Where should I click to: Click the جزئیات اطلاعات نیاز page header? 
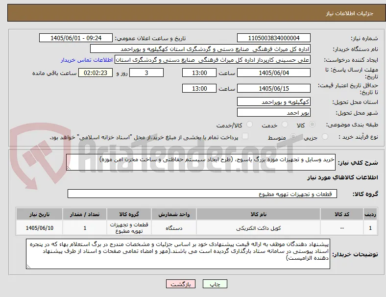coord(349,14)
